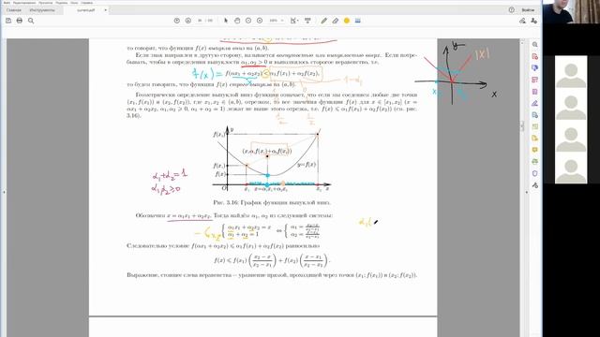Open the page fit options dropdown
This screenshot has height=337, width=600.
[293, 21]
